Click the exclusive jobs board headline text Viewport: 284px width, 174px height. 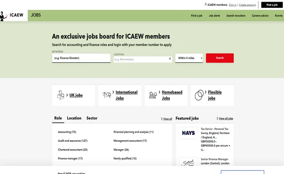click(x=111, y=36)
